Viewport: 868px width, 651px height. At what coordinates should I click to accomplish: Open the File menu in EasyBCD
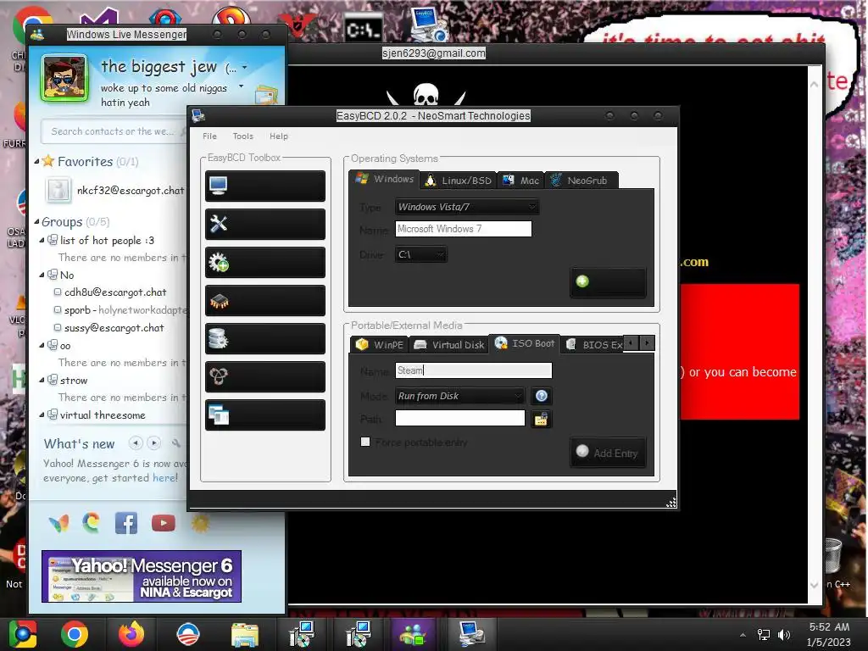[x=210, y=136]
